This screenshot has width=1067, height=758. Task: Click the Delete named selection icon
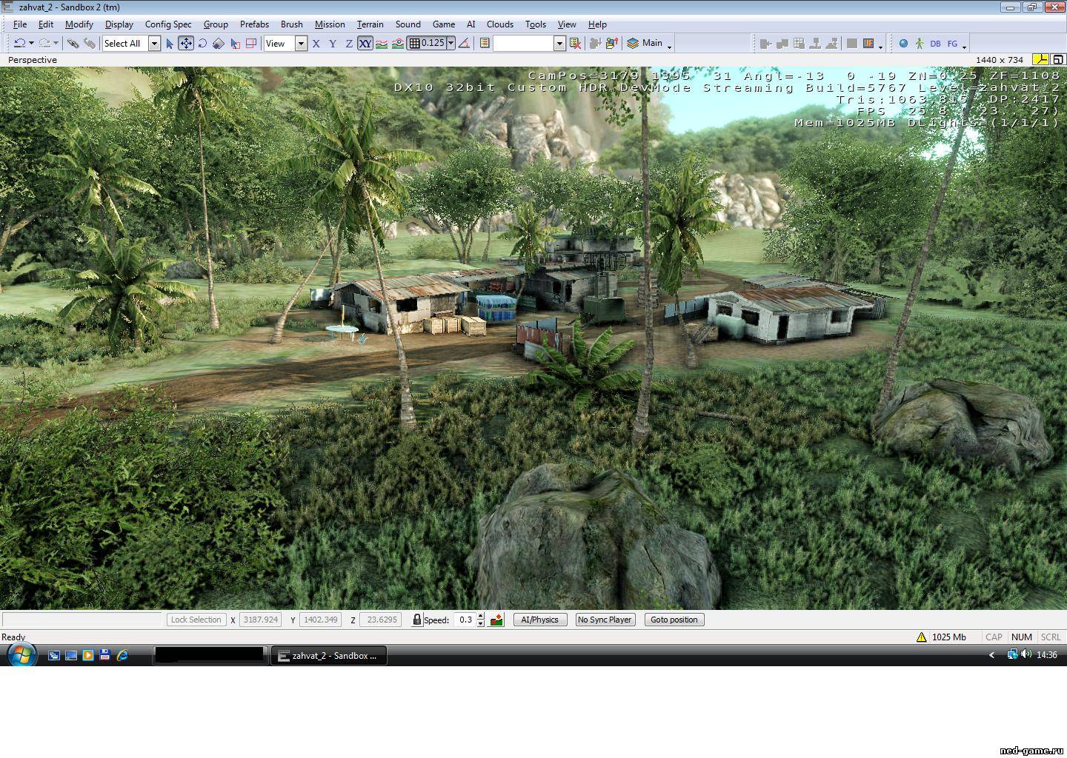575,44
